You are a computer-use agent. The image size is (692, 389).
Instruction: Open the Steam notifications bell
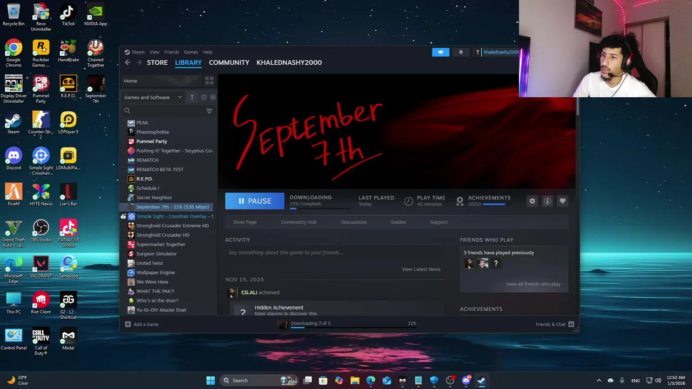(461, 52)
